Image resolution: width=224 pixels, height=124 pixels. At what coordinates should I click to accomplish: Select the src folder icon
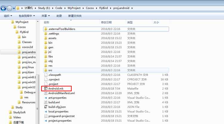click(46, 70)
